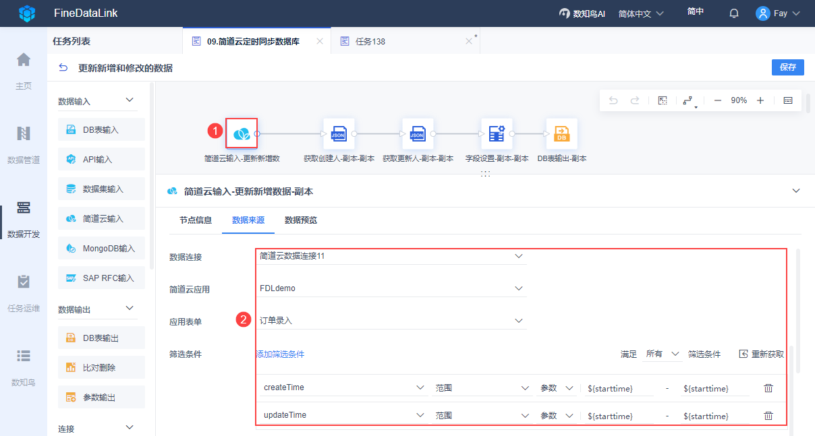This screenshot has height=436, width=815.
Task: Open 数知鸟 in sidebar
Action: (24, 367)
